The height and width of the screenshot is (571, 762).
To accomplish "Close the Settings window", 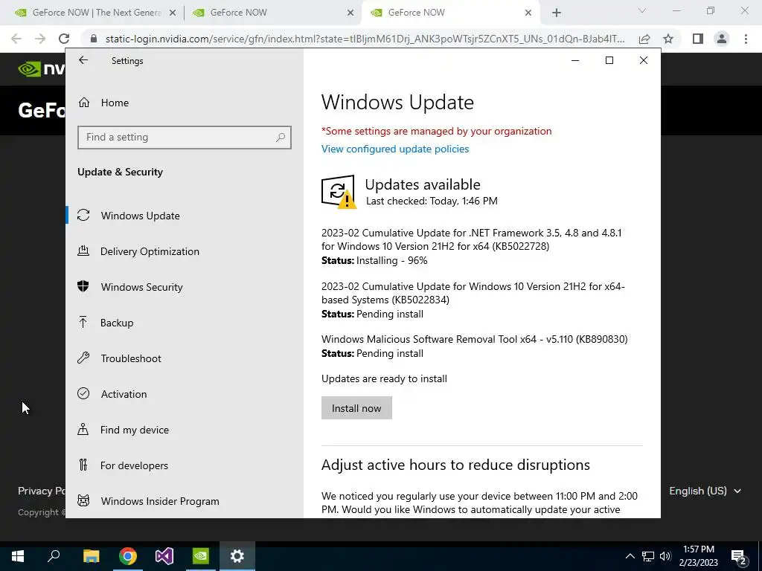I will tap(644, 60).
